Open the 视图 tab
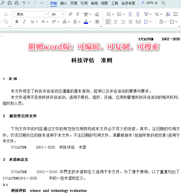Viewport: 181px width, 195px height. click(104, 3)
